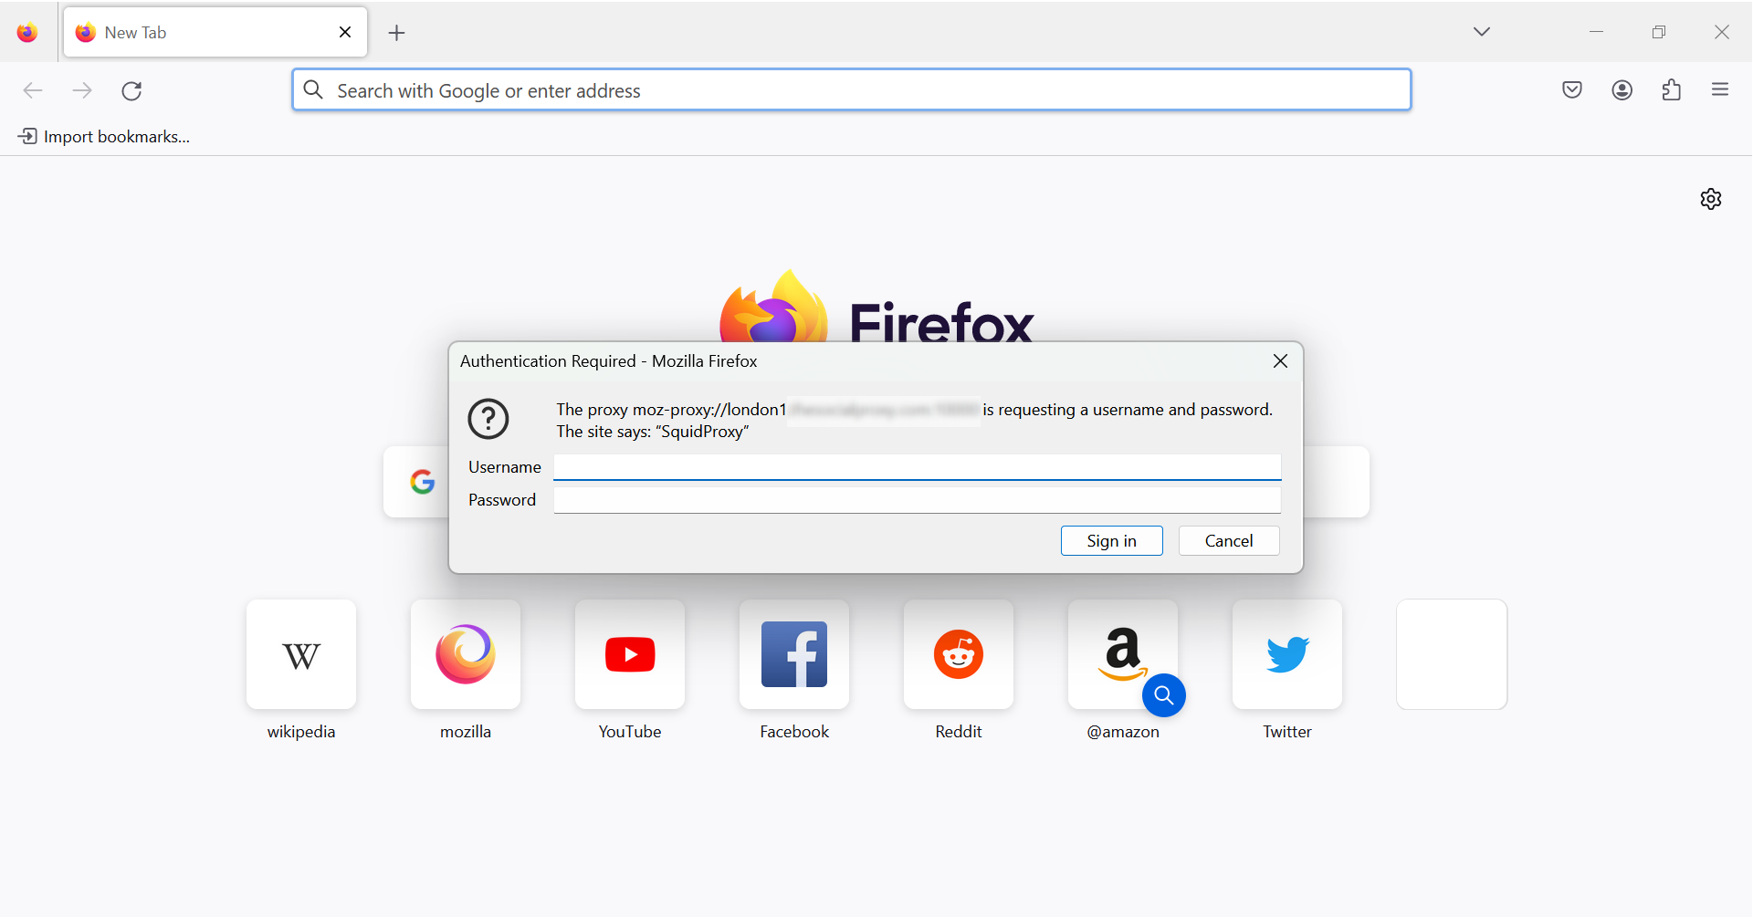This screenshot has width=1753, height=918.
Task: Go forward one page
Action: 82,90
